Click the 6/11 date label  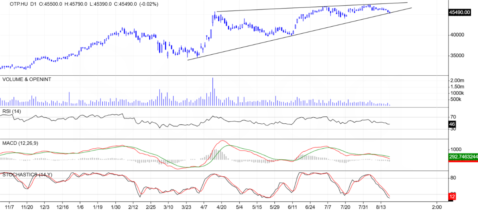[292, 207]
